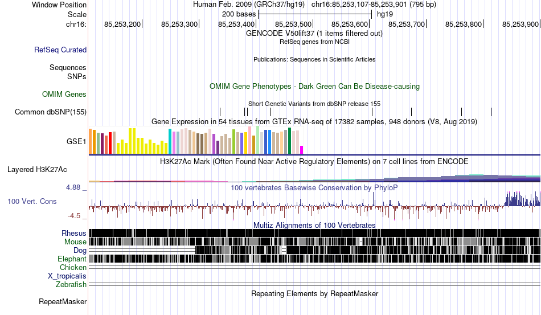Viewport: 541px width, 315px height.
Task: Click the RefSeq Curated track label
Action: [x=60, y=50]
